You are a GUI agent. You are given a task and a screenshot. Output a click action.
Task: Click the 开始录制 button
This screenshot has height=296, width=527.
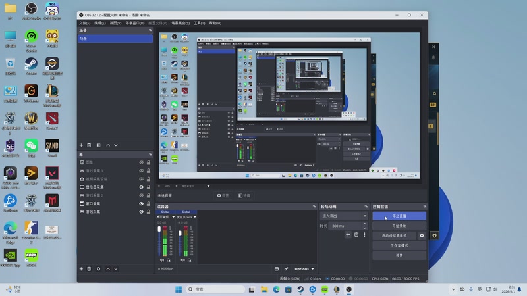[399, 226]
